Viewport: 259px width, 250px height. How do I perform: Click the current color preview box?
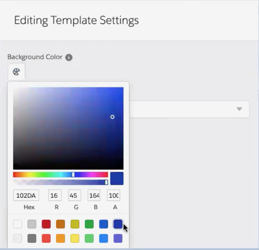(x=117, y=178)
